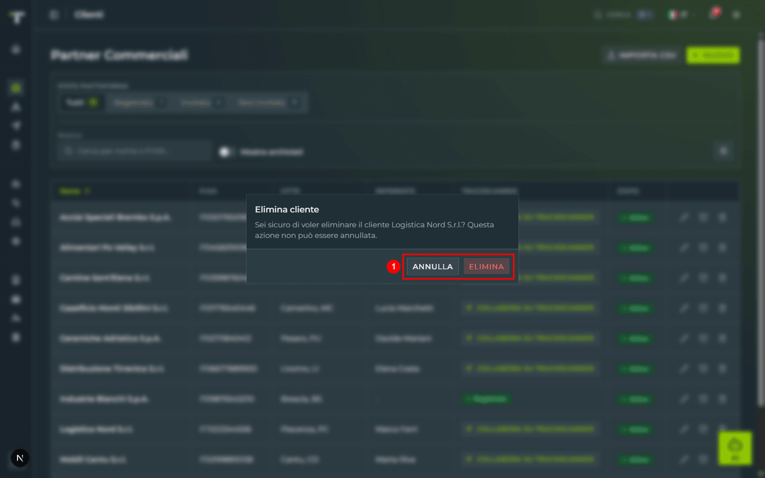Click the 'Sei sicuro di voler eliminare' message

(x=375, y=230)
